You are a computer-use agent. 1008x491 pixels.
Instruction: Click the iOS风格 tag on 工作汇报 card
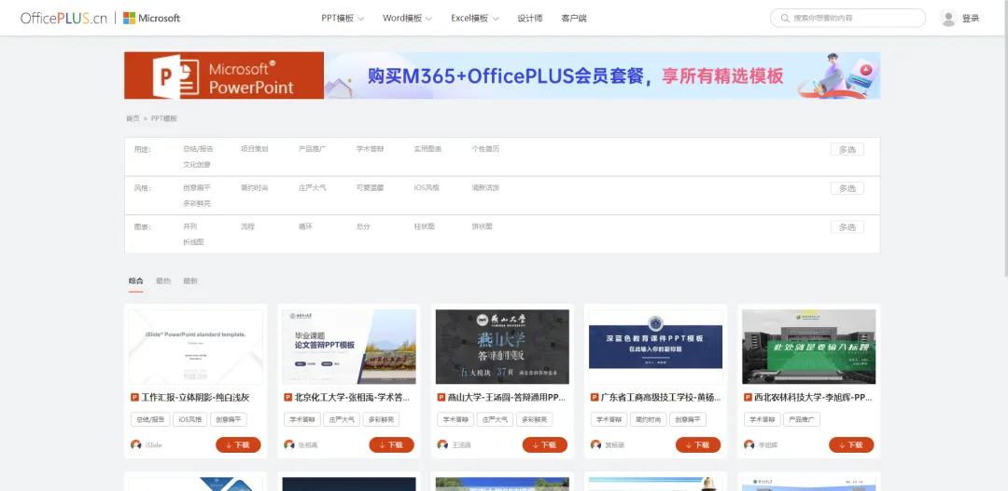[189, 420]
